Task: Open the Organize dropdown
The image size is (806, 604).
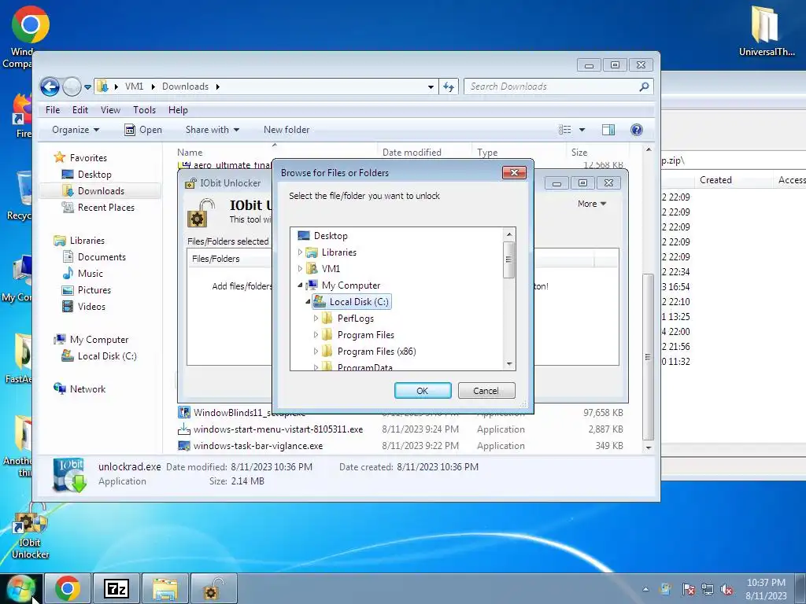Action: tap(76, 130)
